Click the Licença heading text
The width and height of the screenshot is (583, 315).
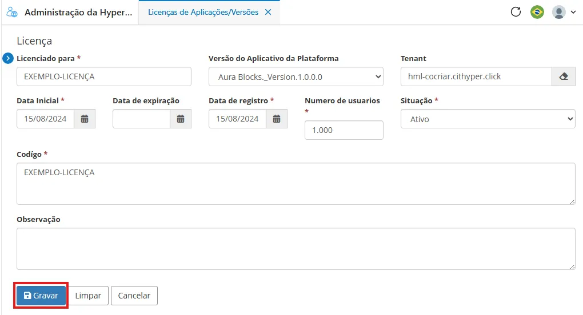click(34, 41)
